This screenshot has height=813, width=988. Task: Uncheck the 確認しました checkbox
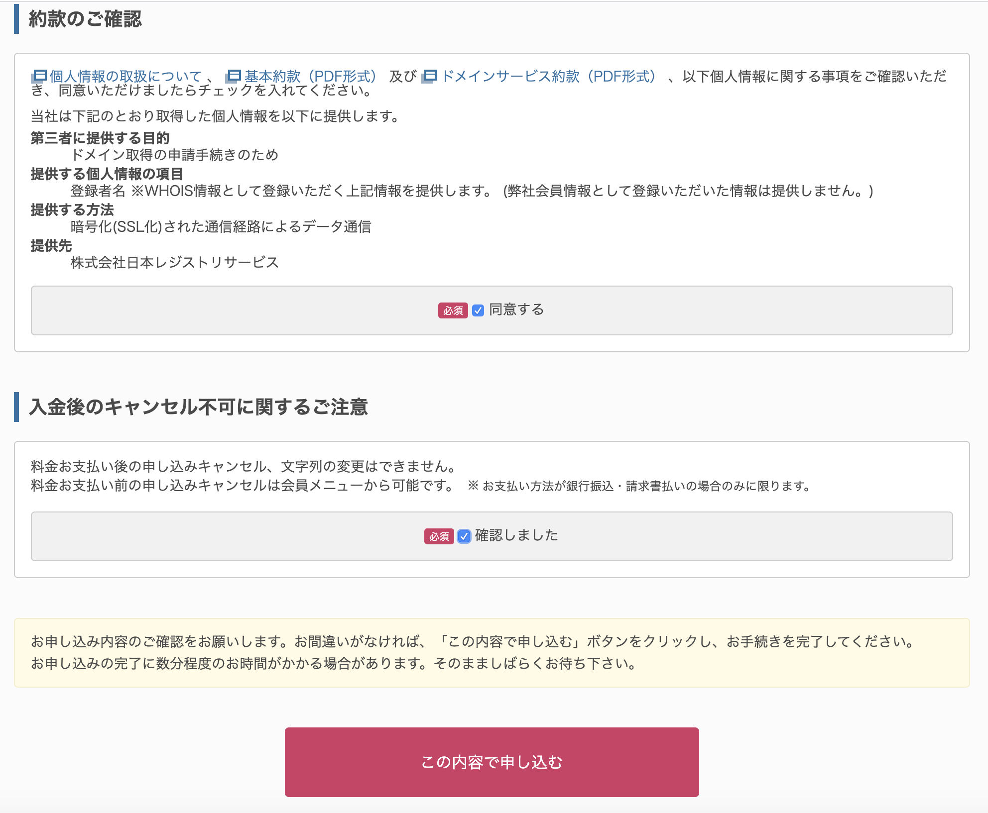pos(464,536)
